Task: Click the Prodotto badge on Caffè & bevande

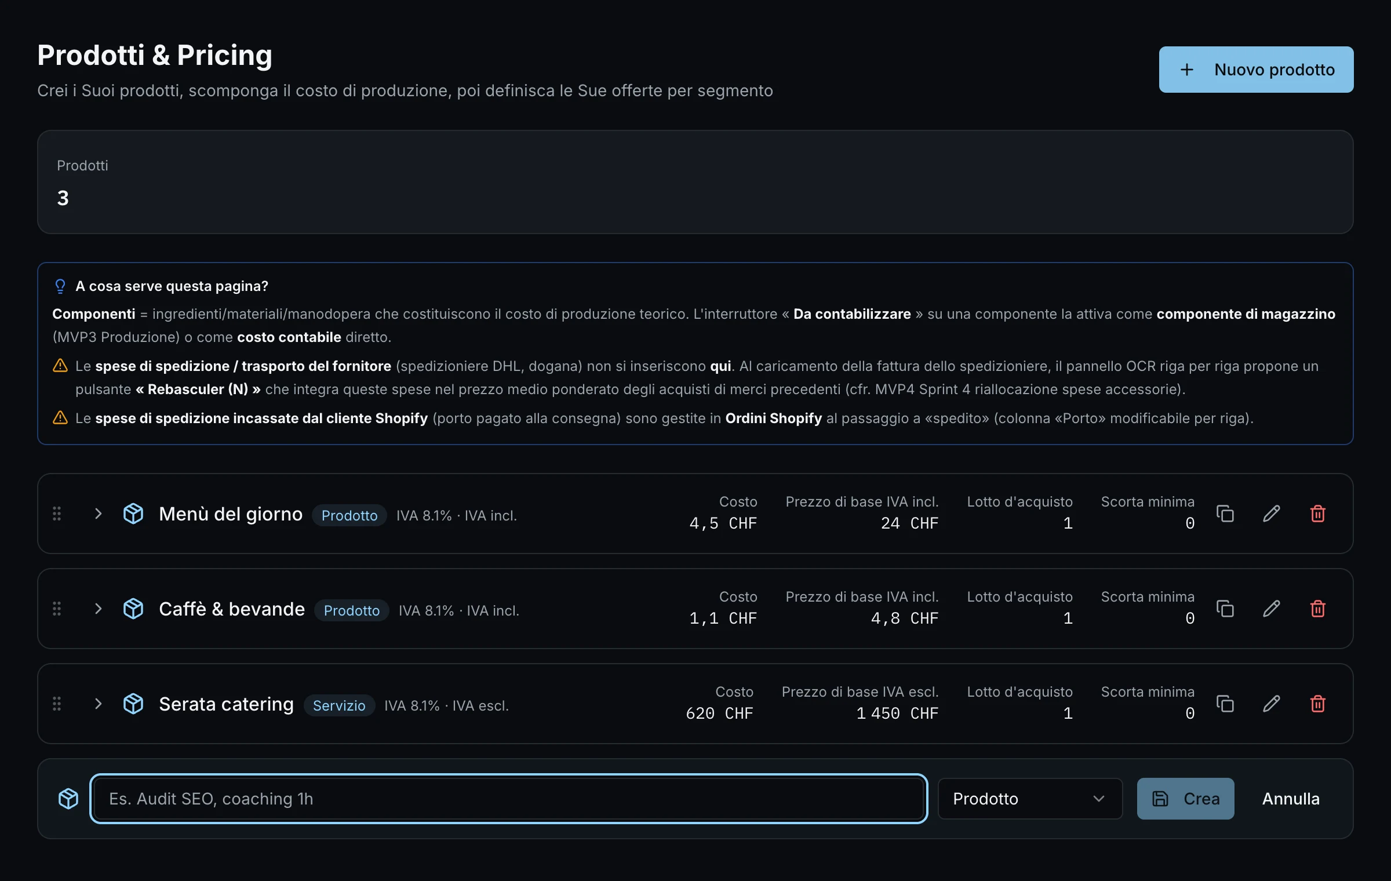Action: (352, 610)
